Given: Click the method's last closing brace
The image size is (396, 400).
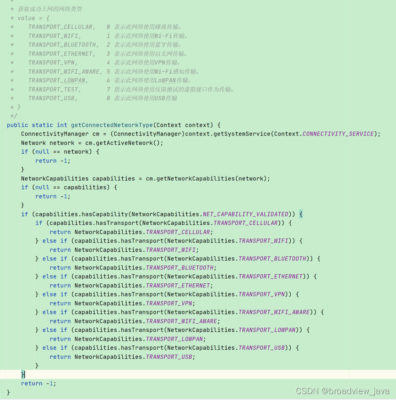Looking at the screenshot, I should pyautogui.click(x=8, y=392).
